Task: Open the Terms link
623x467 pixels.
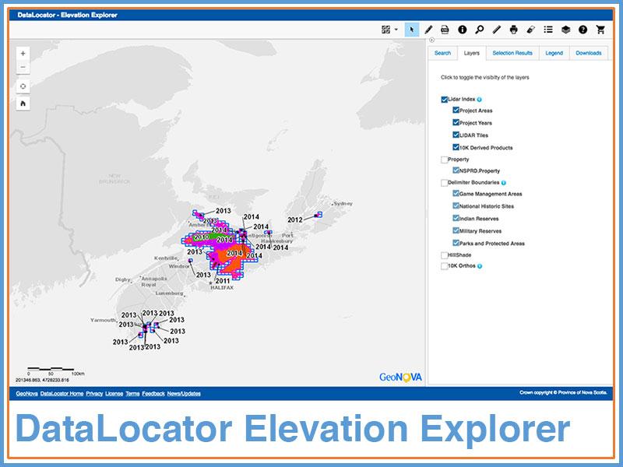Action: (x=132, y=394)
